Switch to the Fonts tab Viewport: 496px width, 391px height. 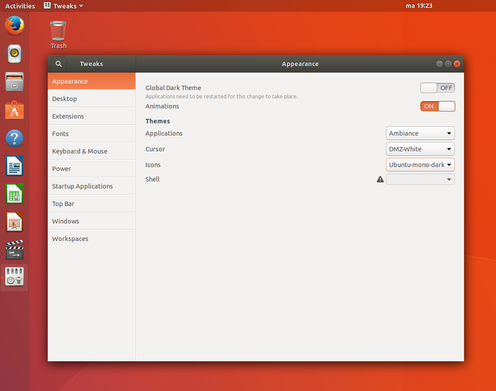pos(92,134)
